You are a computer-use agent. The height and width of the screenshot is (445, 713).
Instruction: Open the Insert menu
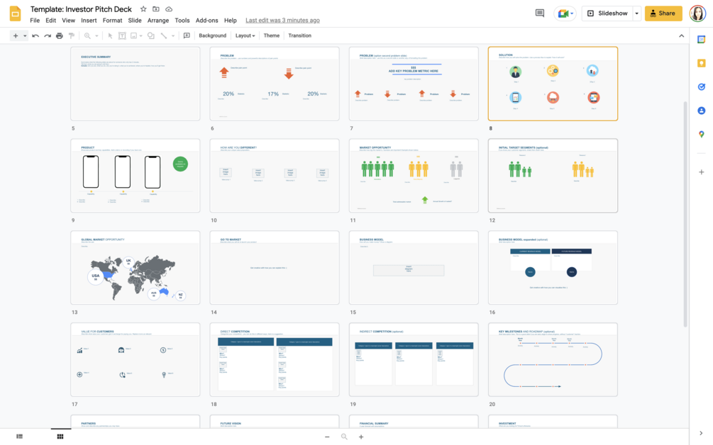pyautogui.click(x=89, y=21)
